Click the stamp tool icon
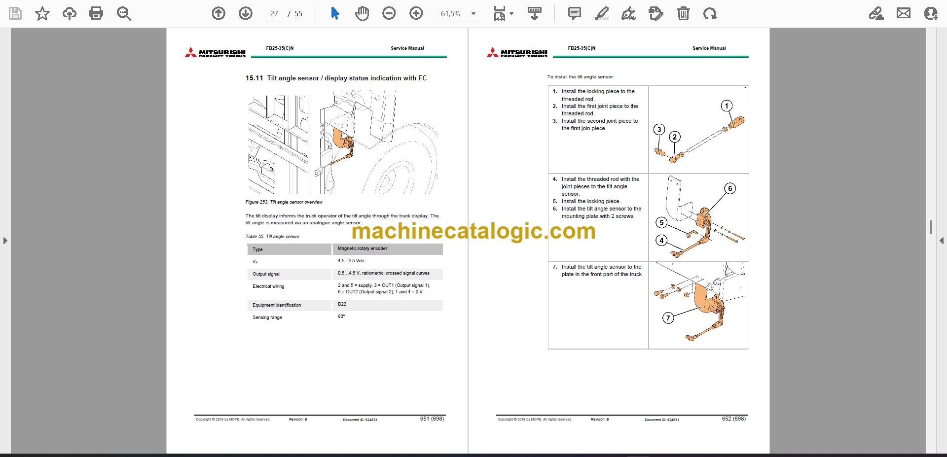The height and width of the screenshot is (457, 947). pyautogui.click(x=656, y=13)
